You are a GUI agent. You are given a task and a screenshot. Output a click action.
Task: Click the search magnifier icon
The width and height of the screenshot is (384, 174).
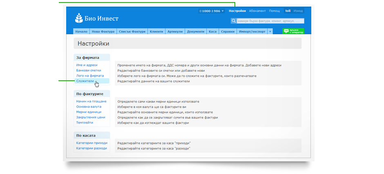233,21
